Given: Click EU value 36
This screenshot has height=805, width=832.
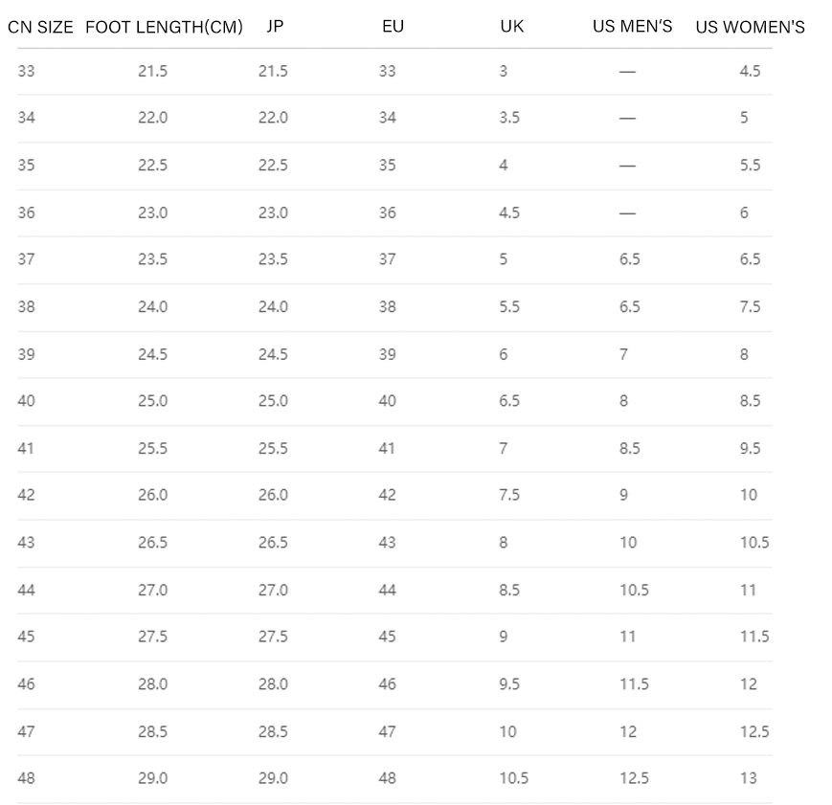Looking at the screenshot, I should click(x=388, y=212).
